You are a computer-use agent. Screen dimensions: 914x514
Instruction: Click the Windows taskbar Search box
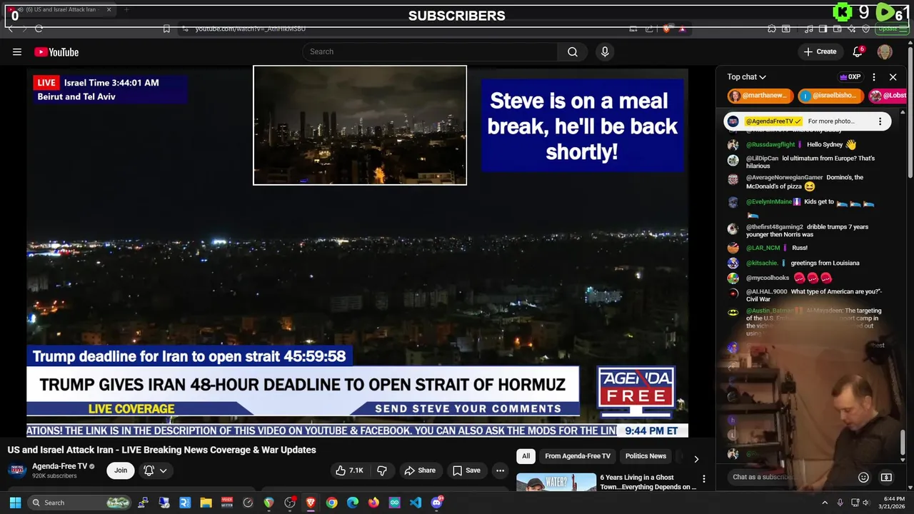tap(80, 503)
